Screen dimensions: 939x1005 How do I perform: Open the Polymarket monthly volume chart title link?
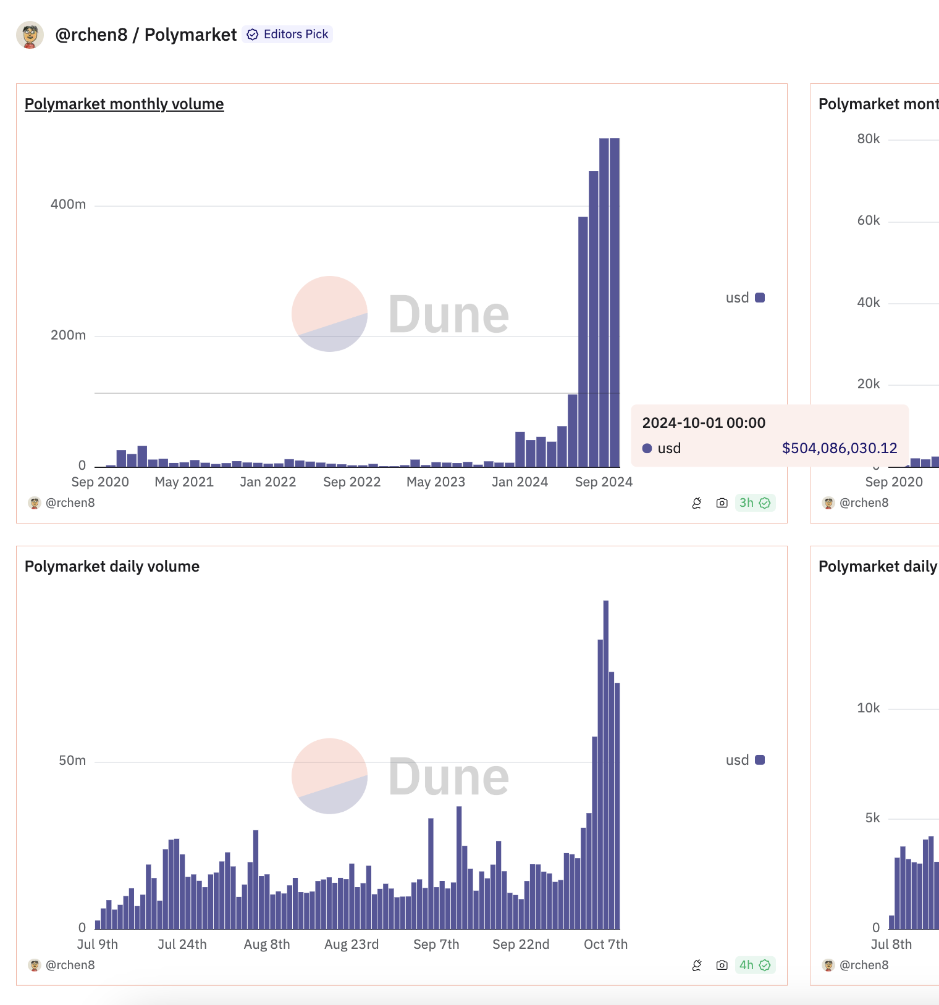point(124,104)
